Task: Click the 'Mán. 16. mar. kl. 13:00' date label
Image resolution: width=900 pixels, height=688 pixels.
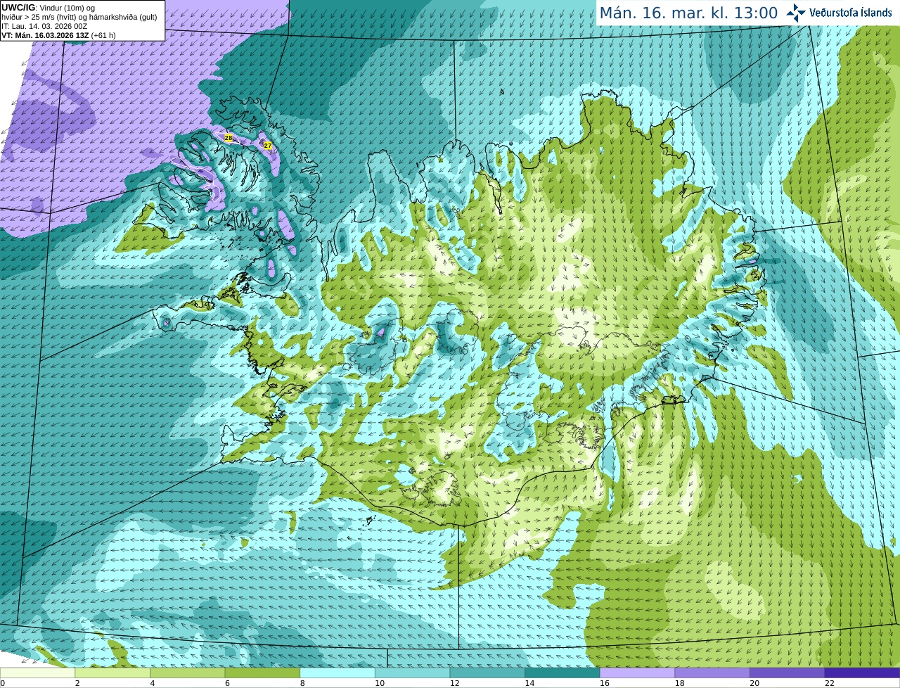Action: coord(688,13)
